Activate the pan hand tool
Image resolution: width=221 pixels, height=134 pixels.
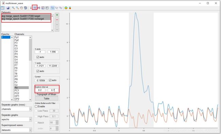(x=21, y=8)
